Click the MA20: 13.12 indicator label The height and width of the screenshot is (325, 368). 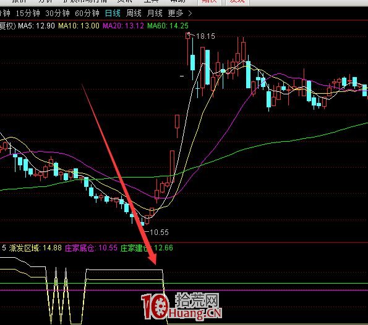123,26
